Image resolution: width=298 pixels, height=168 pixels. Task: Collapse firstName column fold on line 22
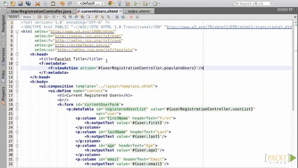coord(17,118)
